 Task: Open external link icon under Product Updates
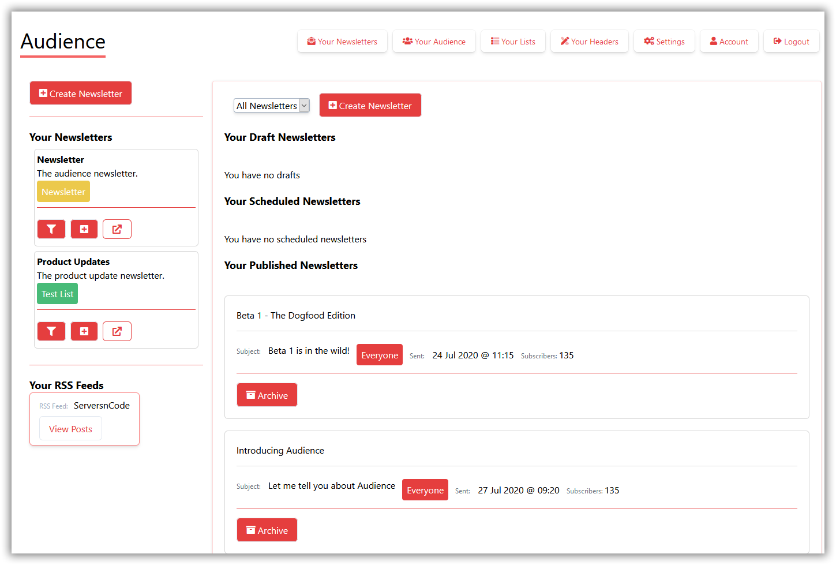(x=117, y=331)
